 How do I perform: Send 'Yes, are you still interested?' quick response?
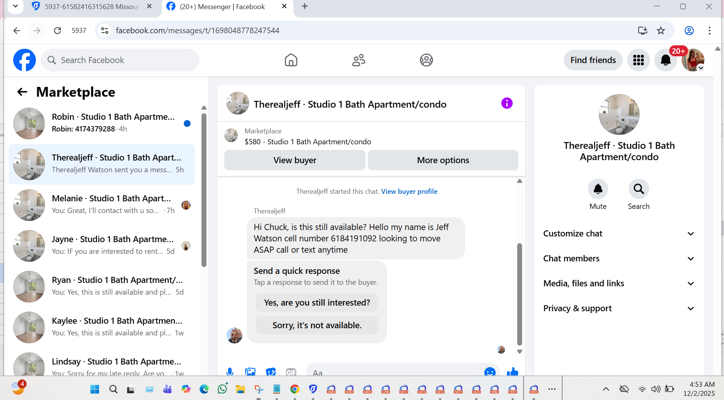(x=317, y=303)
